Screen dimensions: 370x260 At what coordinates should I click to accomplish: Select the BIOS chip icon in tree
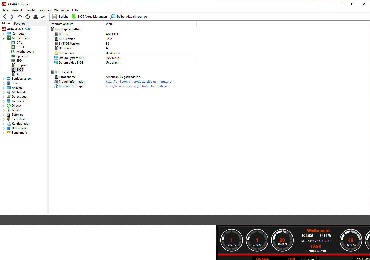point(13,70)
